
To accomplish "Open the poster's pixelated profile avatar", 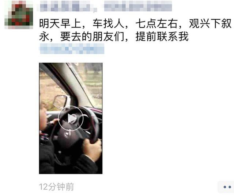I will tap(19, 15).
